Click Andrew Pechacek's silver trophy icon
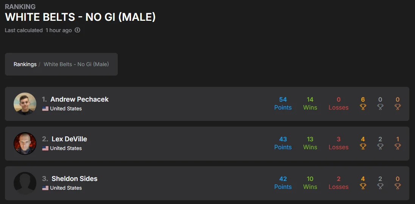The image size is (415, 204). click(x=380, y=107)
